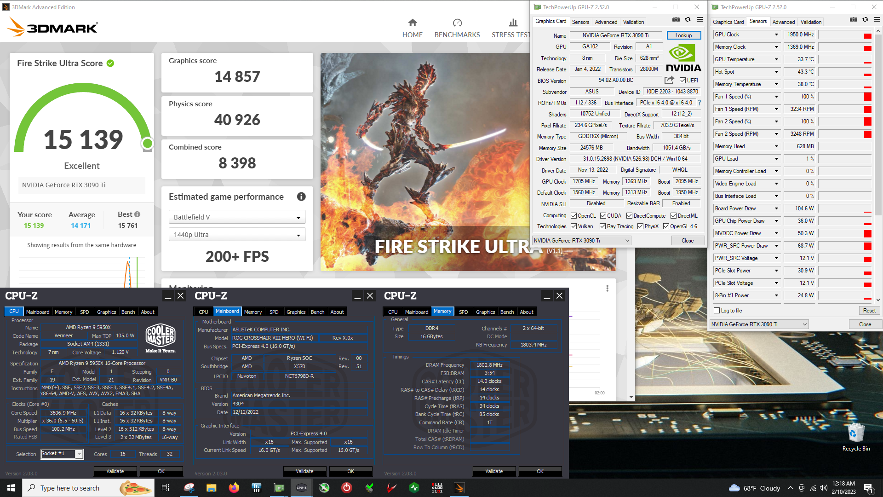The height and width of the screenshot is (497, 883).
Task: Open the HOME section in 3DMark
Action: [412, 28]
